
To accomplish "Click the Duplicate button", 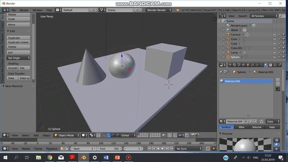I will (x=18, y=38).
